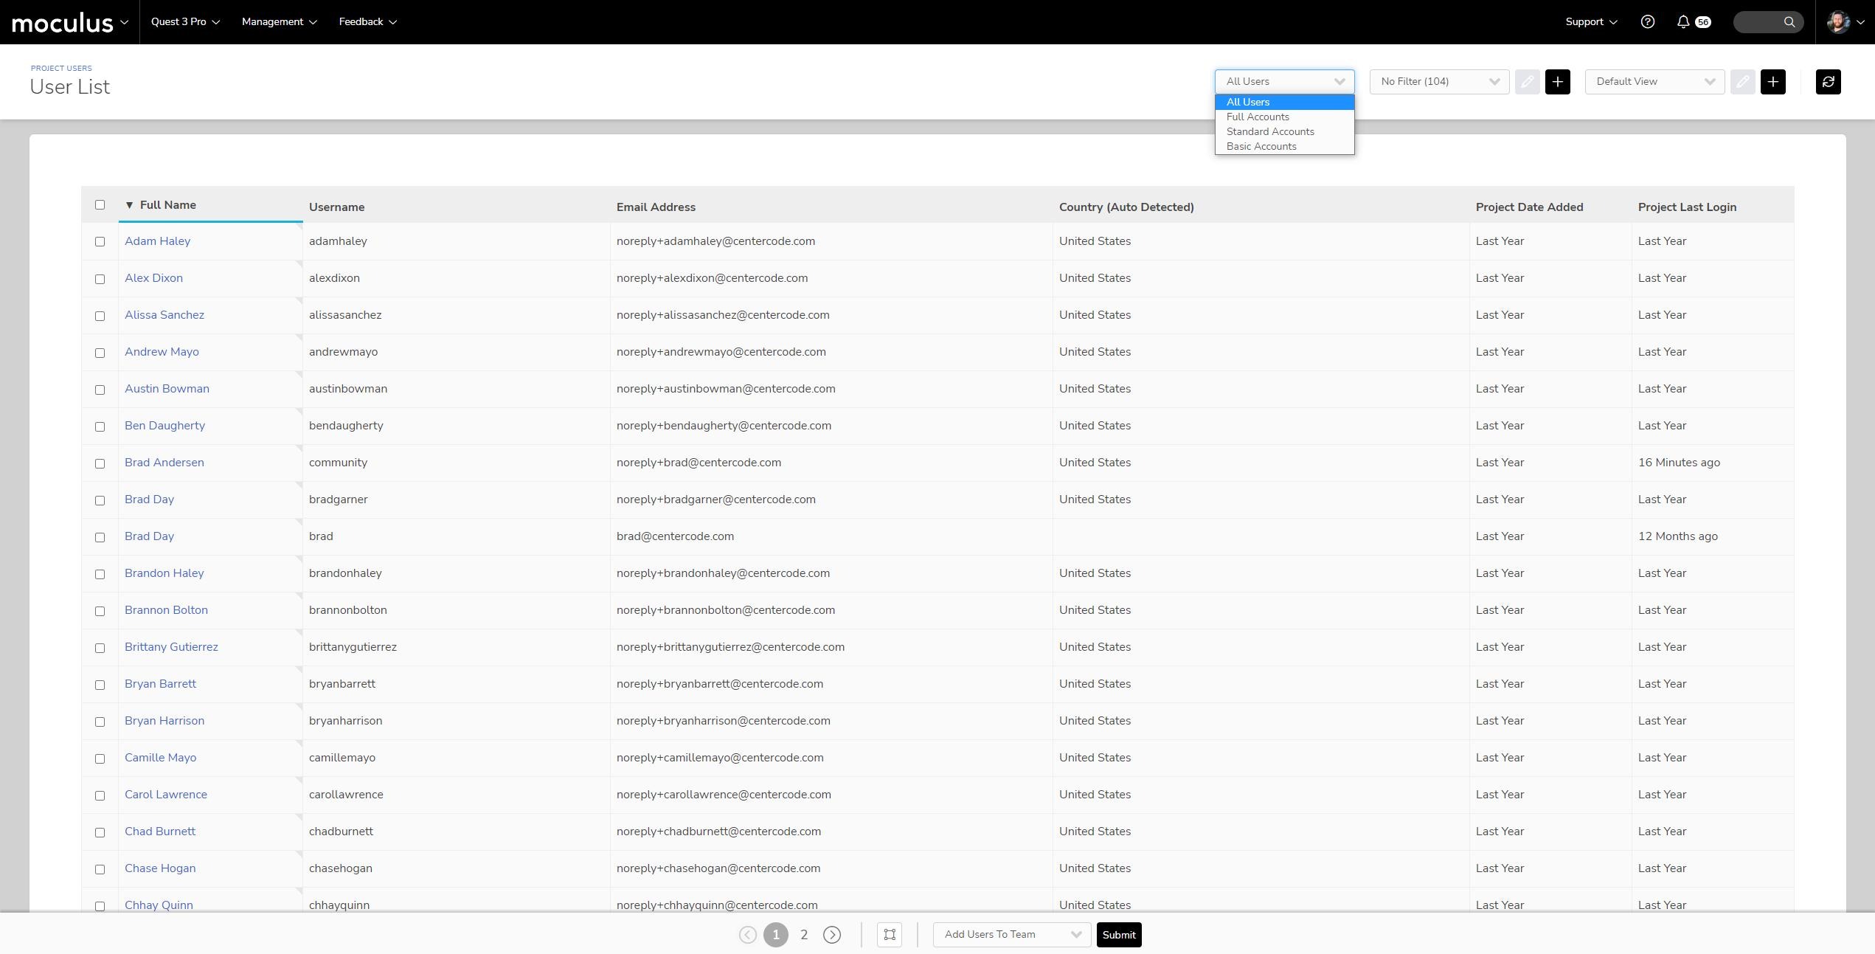Open the Brittany Gutierrez user link
Viewport: 1875px width, 954px height.
click(171, 647)
